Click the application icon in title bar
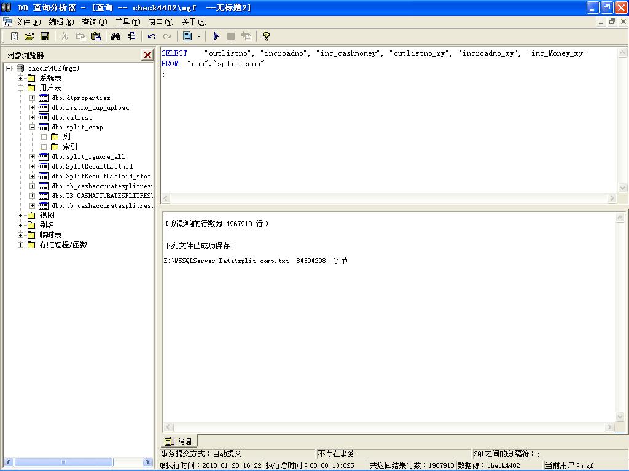Viewport: 629px width, 471px height. pos(6,7)
